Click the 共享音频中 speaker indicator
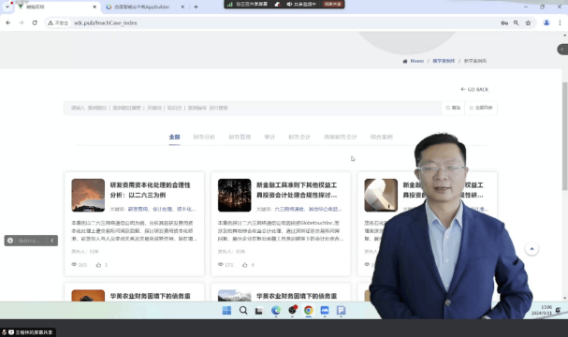The height and width of the screenshot is (337, 568). 301,5
